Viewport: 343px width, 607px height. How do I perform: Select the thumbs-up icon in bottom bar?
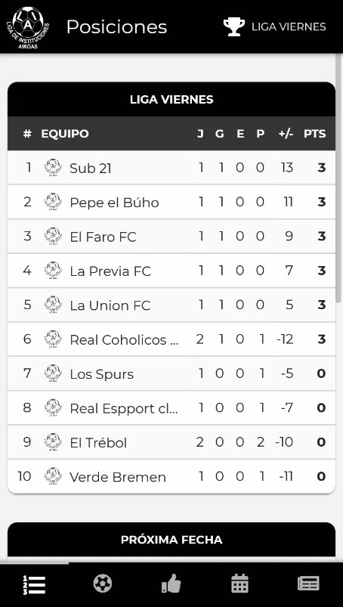point(171,584)
